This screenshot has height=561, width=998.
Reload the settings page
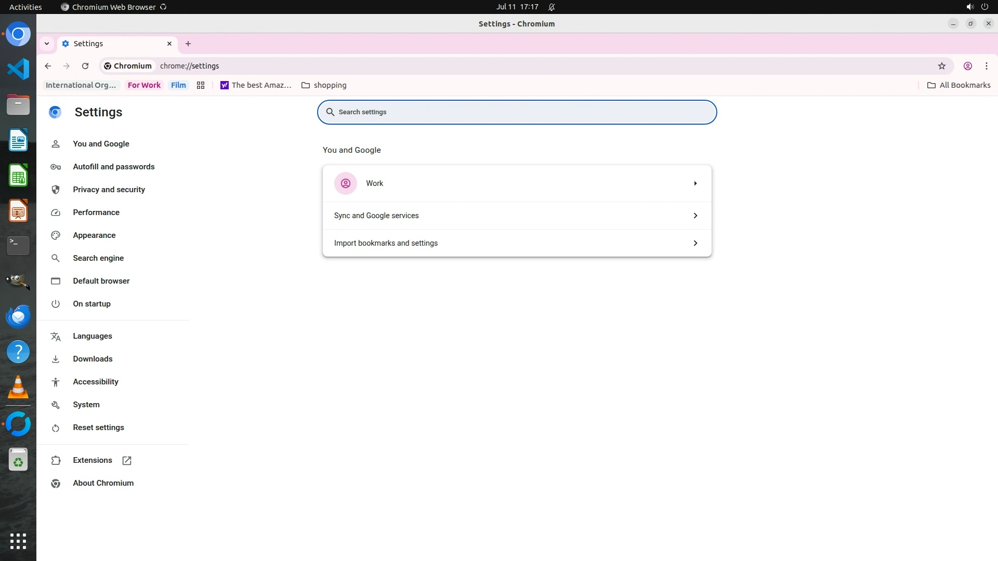[x=85, y=66]
